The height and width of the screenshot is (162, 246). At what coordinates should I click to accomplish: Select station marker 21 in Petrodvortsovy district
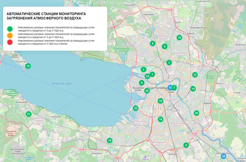(28, 114)
